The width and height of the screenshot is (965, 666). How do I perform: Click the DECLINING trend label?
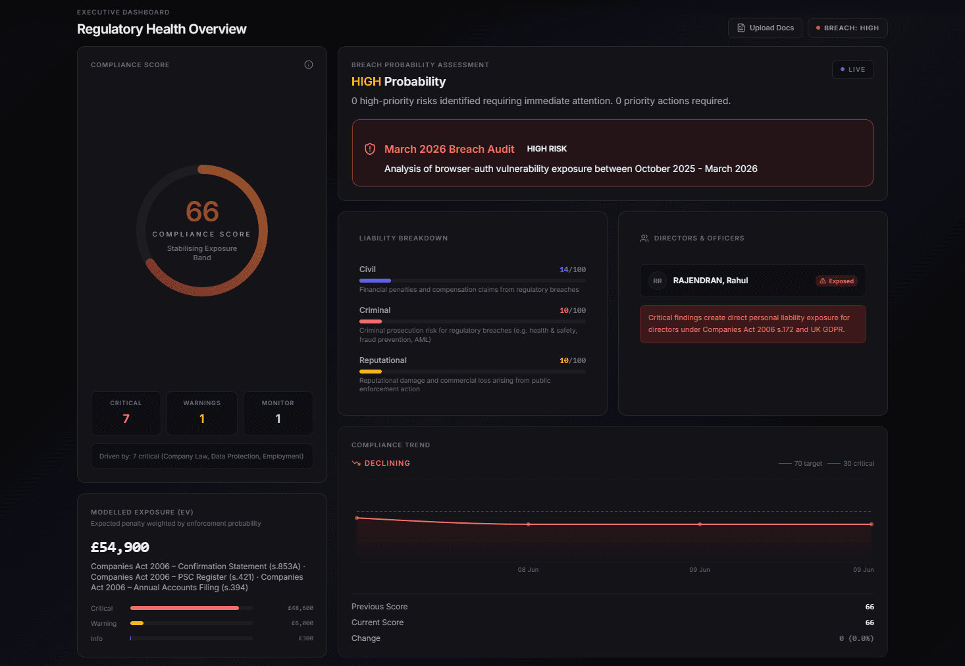(387, 463)
